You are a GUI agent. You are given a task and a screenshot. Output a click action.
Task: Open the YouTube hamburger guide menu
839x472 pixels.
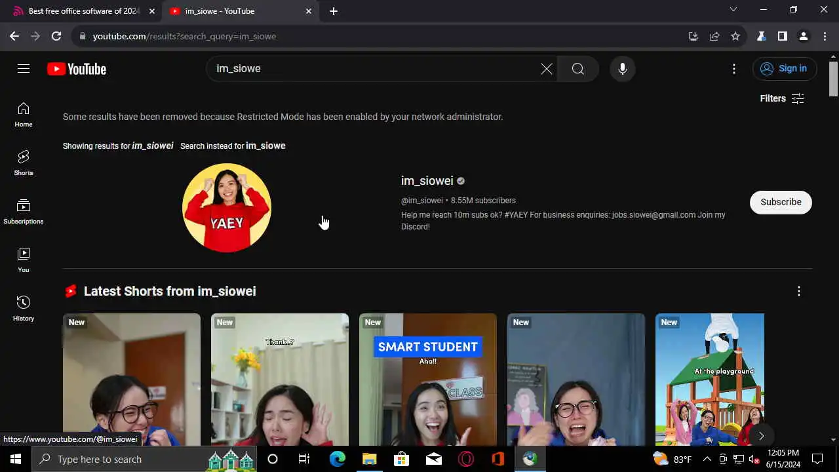coord(24,69)
